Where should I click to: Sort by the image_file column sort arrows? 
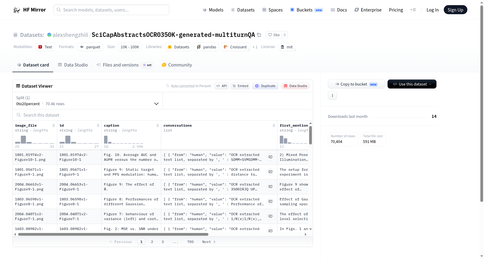tap(54, 125)
